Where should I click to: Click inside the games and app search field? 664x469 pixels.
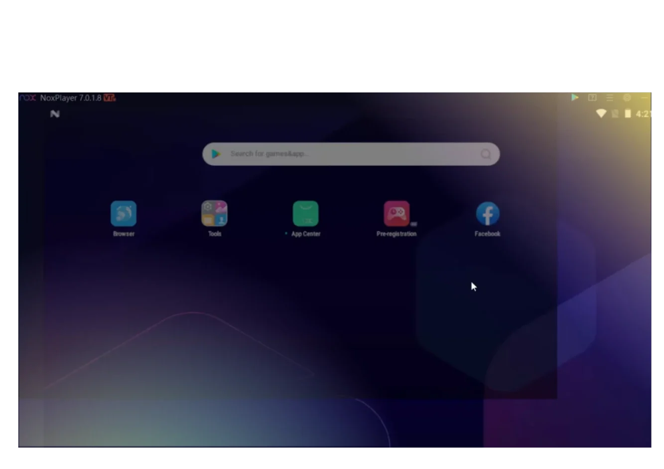351,154
